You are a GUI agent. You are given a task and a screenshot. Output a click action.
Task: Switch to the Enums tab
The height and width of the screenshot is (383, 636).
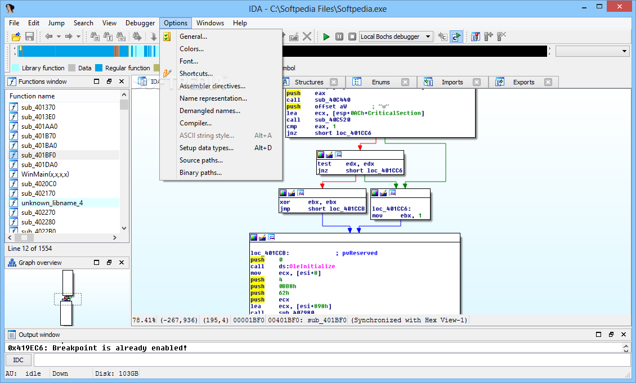pyautogui.click(x=381, y=82)
